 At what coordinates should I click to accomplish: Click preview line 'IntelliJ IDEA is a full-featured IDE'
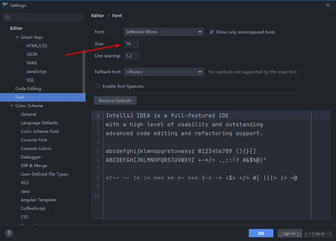click(167, 116)
